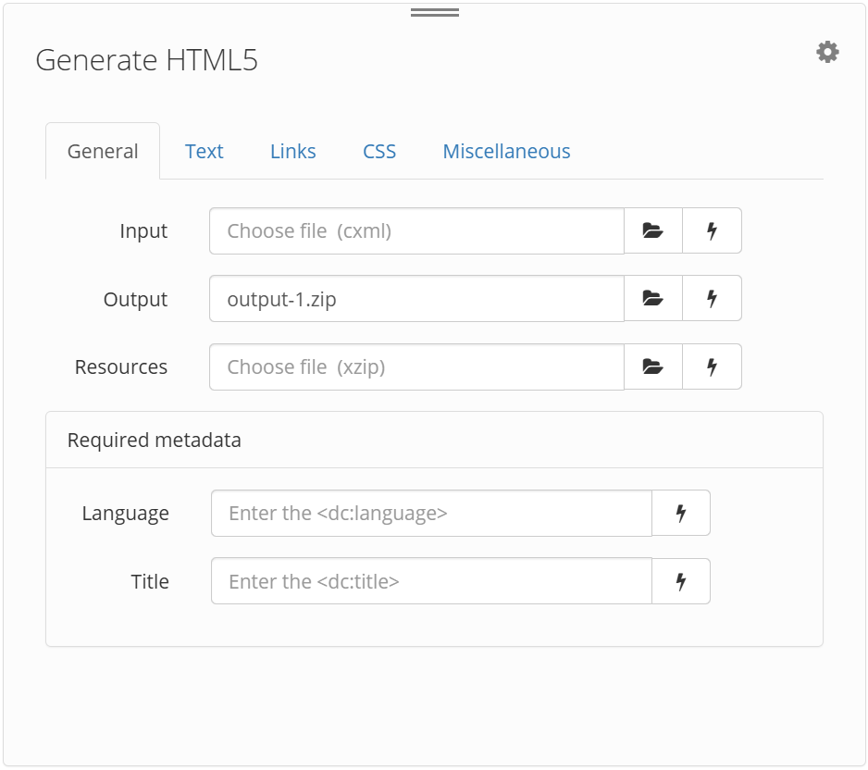Switch to the Text tab

[x=204, y=151]
